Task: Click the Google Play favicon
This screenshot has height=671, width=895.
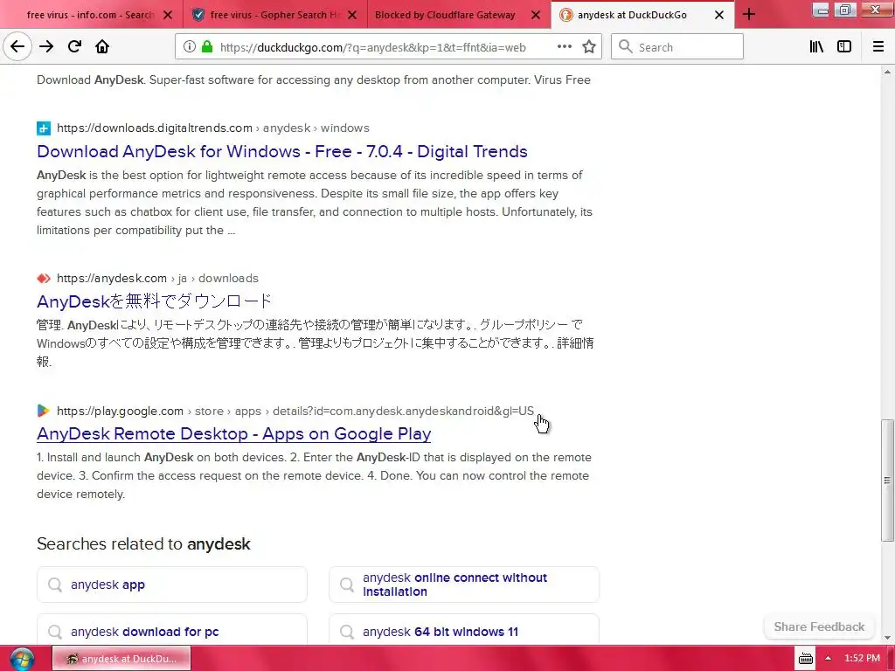Action: click(44, 411)
